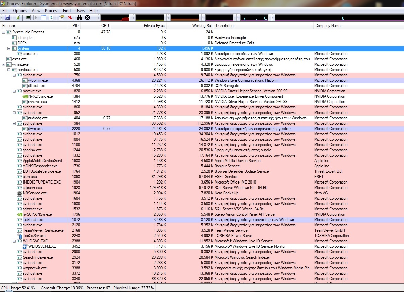Collapse the System process node (PID 4)
404x292 pixels.
click(x=9, y=48)
